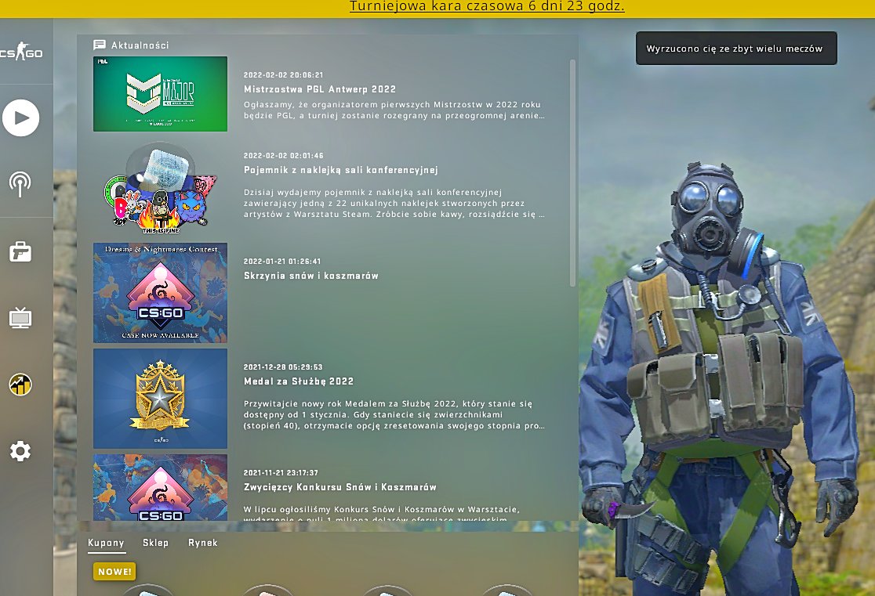Click the sticker article summary starting 'Dzisiaj wydajemy'
This screenshot has width=875, height=596.
pyautogui.click(x=394, y=203)
